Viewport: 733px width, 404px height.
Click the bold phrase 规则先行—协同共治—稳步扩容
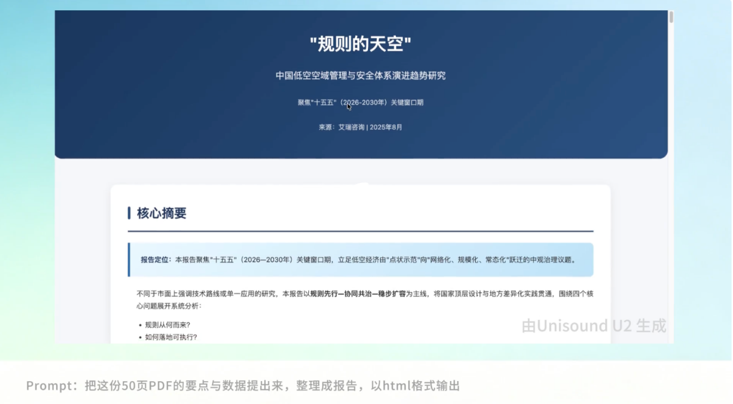pos(358,294)
